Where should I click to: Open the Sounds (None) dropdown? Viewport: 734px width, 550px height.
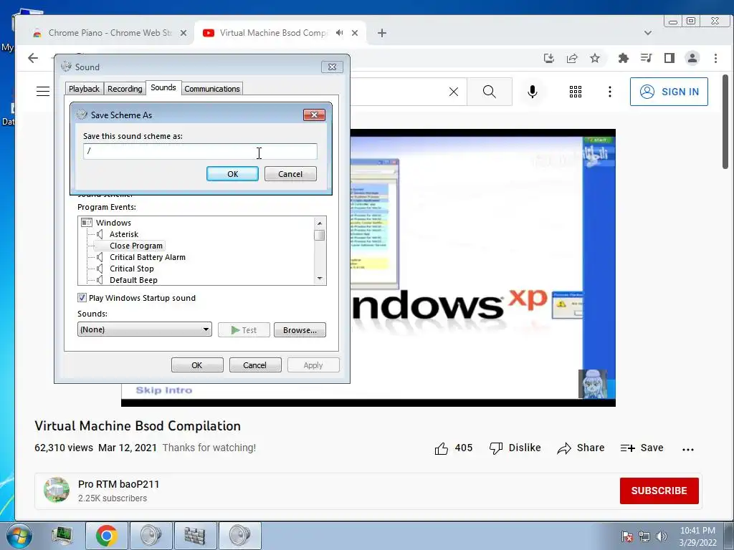pos(145,329)
